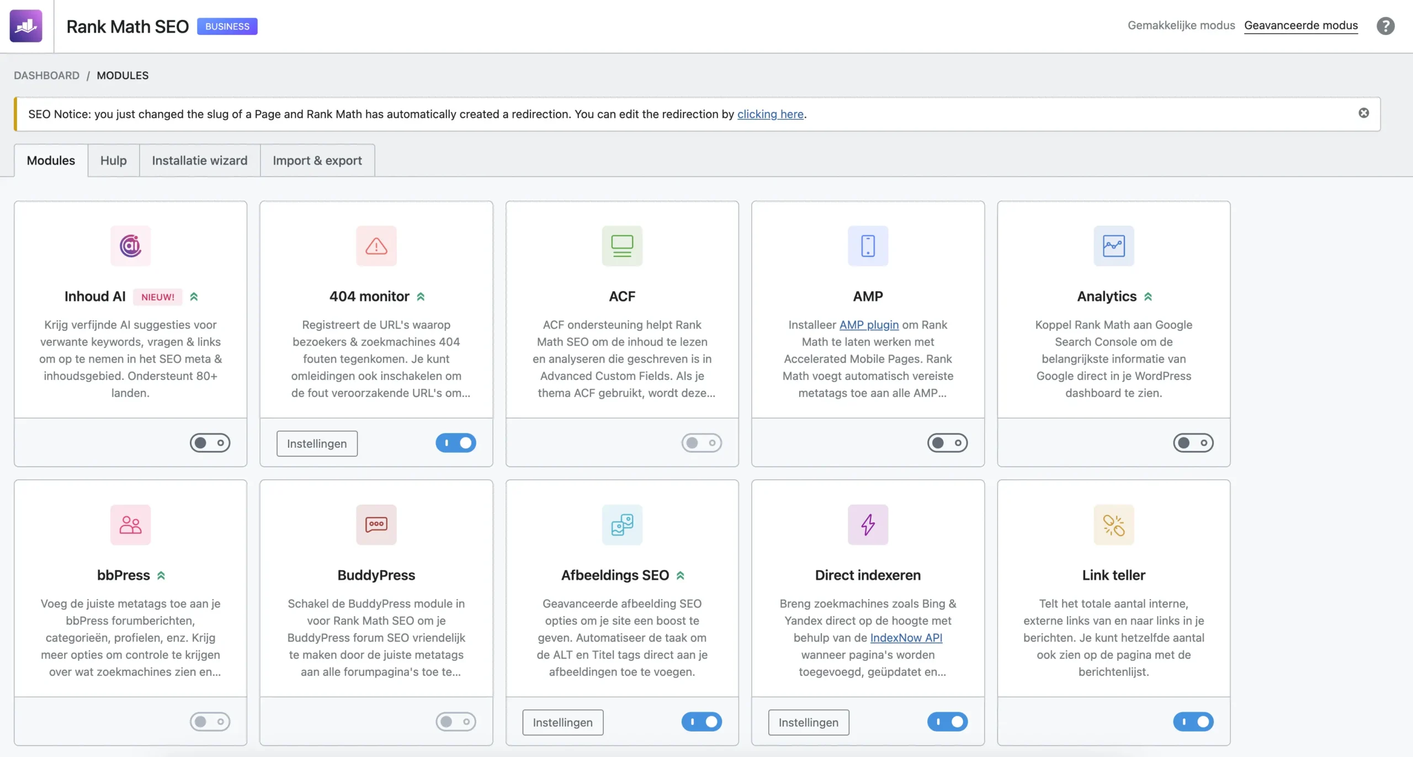Open Instellingen for Direct indexeren
This screenshot has height=757, width=1413.
(x=809, y=722)
